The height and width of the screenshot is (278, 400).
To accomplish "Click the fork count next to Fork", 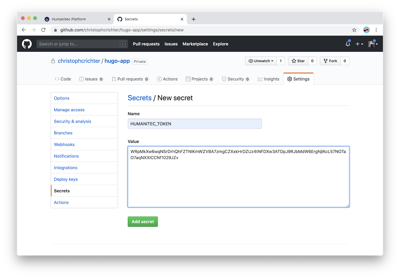I will (345, 61).
